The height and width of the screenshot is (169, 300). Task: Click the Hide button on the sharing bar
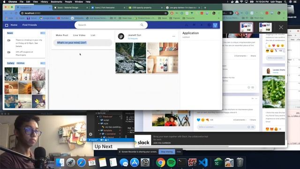tap(179, 152)
